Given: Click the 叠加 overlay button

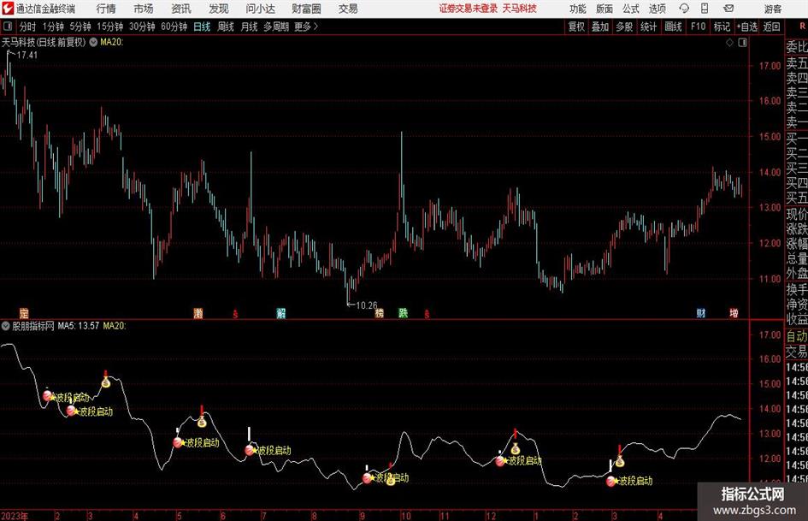Looking at the screenshot, I should click(x=600, y=27).
